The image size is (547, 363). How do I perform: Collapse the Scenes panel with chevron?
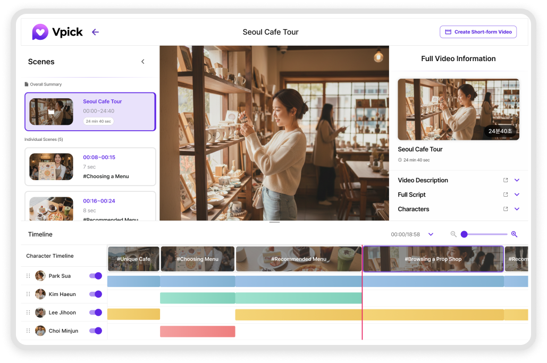point(142,62)
